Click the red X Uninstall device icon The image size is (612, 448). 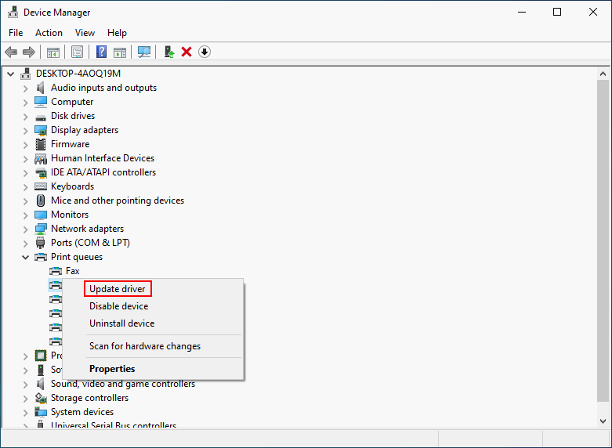coord(186,52)
